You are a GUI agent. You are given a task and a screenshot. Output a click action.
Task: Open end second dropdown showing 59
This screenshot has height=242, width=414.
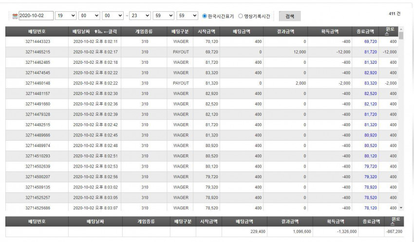[x=187, y=16]
